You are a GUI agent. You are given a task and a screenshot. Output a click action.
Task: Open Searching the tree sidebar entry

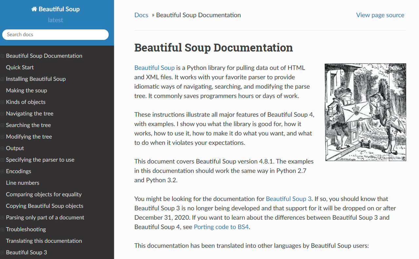[x=28, y=125]
